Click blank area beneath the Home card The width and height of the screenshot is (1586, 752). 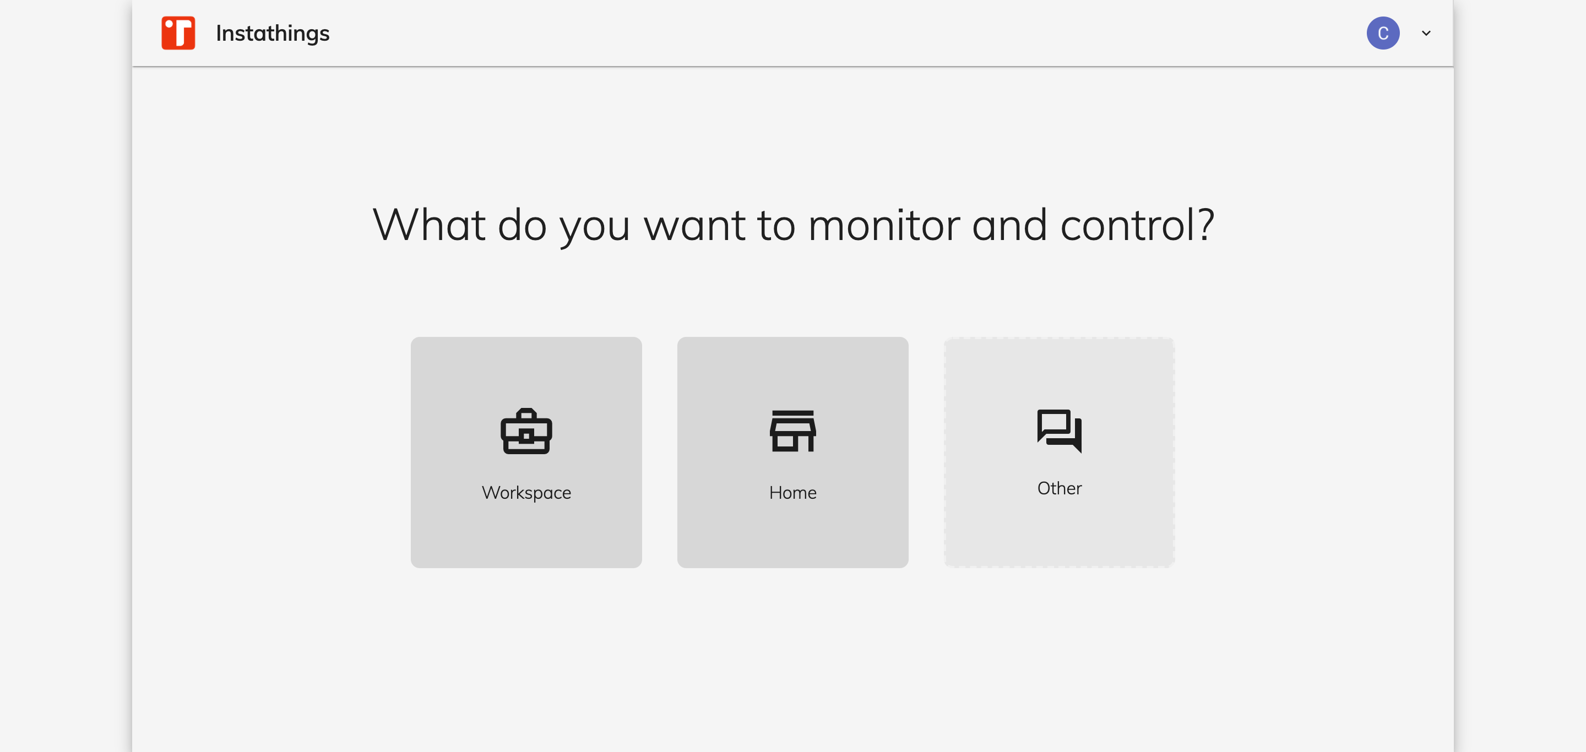click(x=793, y=652)
